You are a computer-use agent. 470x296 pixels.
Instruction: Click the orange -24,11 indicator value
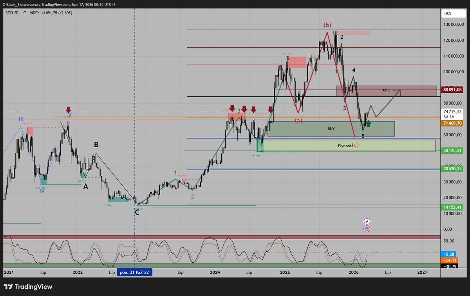(x=449, y=260)
